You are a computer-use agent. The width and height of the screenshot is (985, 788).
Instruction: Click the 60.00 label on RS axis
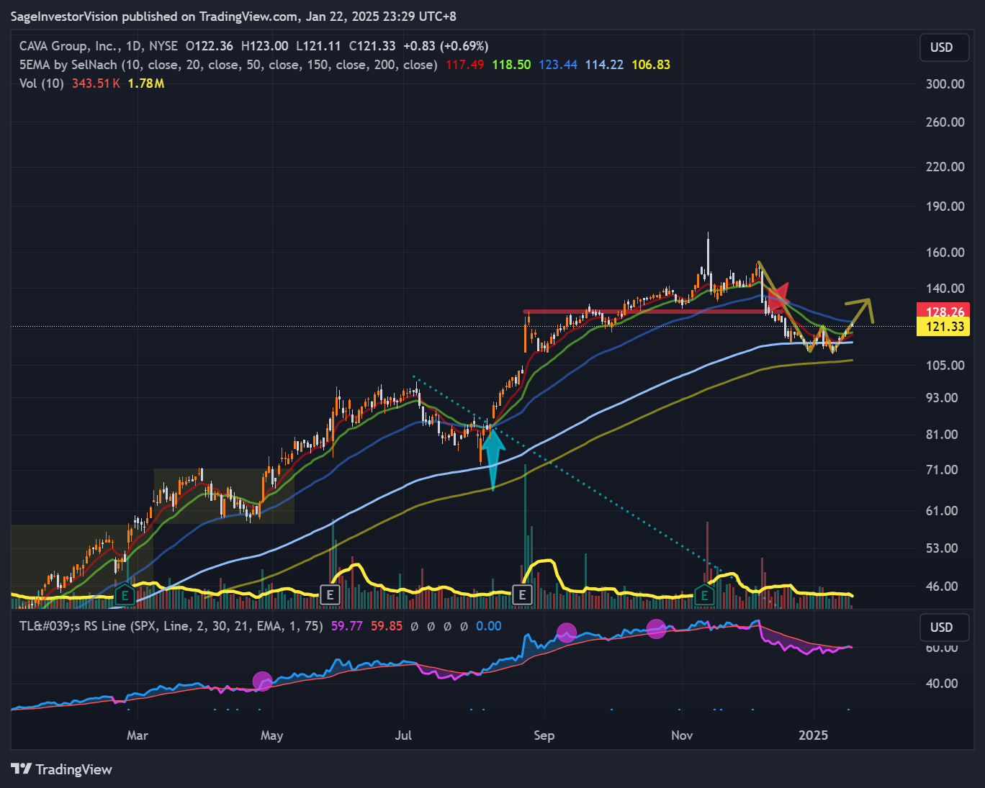click(943, 648)
